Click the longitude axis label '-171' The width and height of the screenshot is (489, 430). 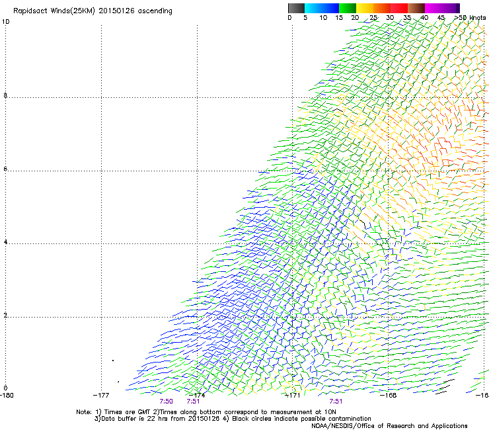pos(293,395)
